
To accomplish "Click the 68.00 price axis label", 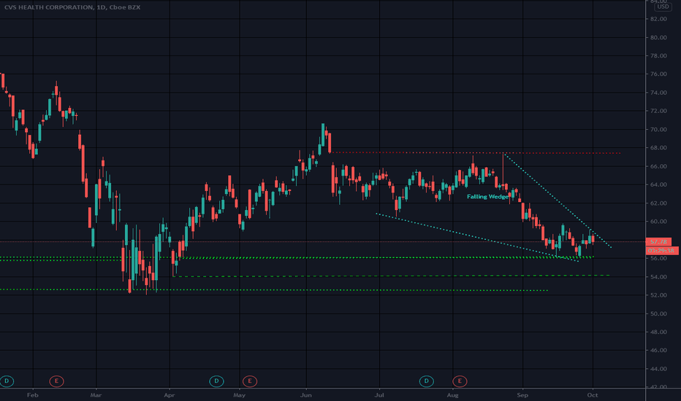I will [658, 147].
